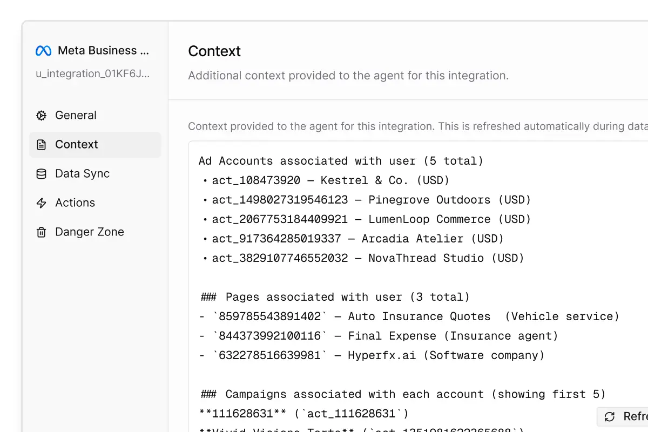Click the **111628631** campaign account line

tap(304, 414)
